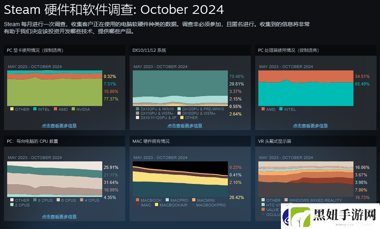380x229 pixels.
Task: Click the OTHER swatch in graphics card legend
Action: pos(12,109)
